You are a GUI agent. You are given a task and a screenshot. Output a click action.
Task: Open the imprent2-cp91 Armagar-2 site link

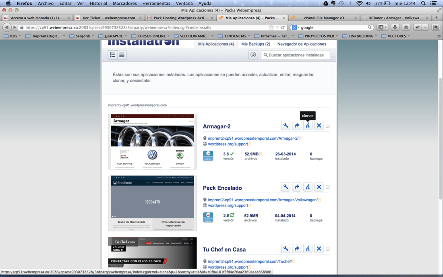(x=253, y=138)
